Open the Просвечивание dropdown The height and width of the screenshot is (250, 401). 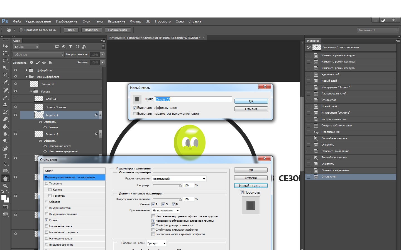166,210
